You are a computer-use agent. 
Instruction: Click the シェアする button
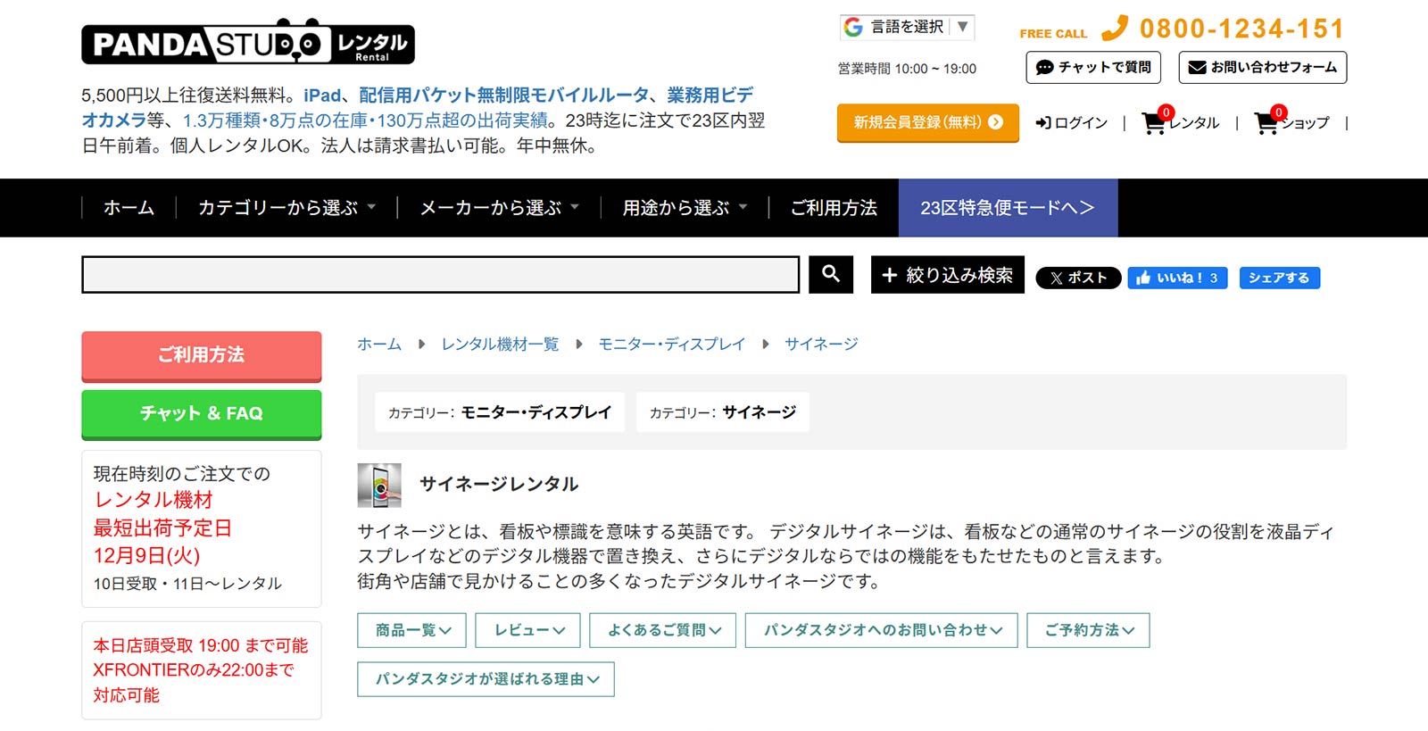point(1279,278)
